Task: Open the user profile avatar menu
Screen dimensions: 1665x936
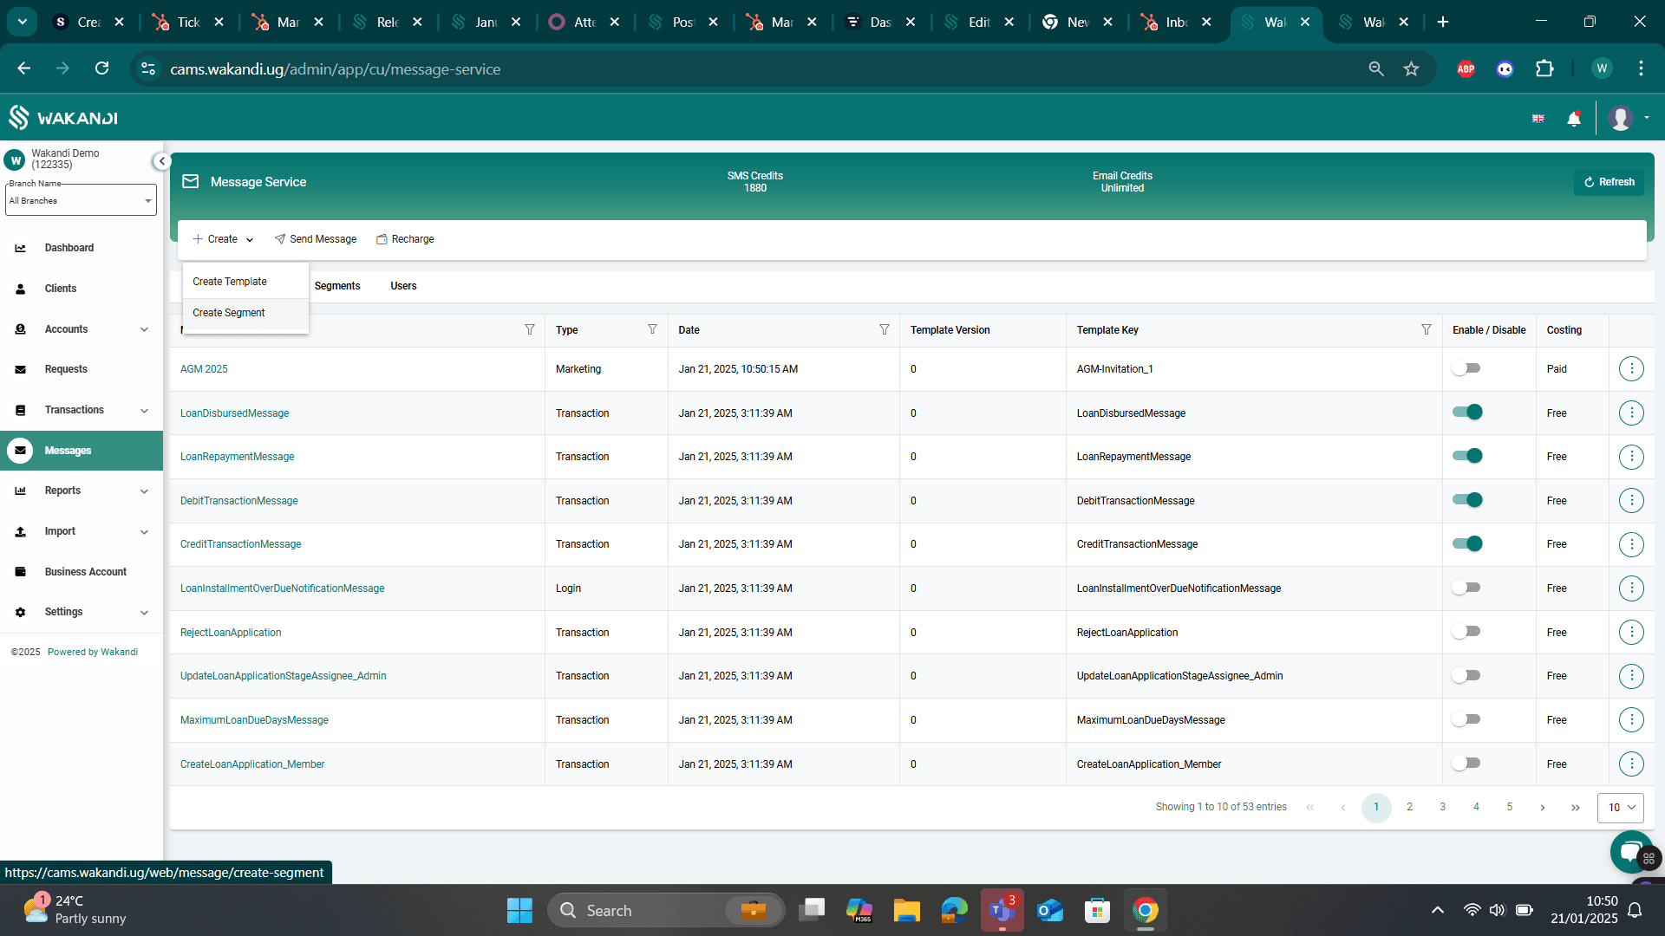Action: coord(1621,118)
